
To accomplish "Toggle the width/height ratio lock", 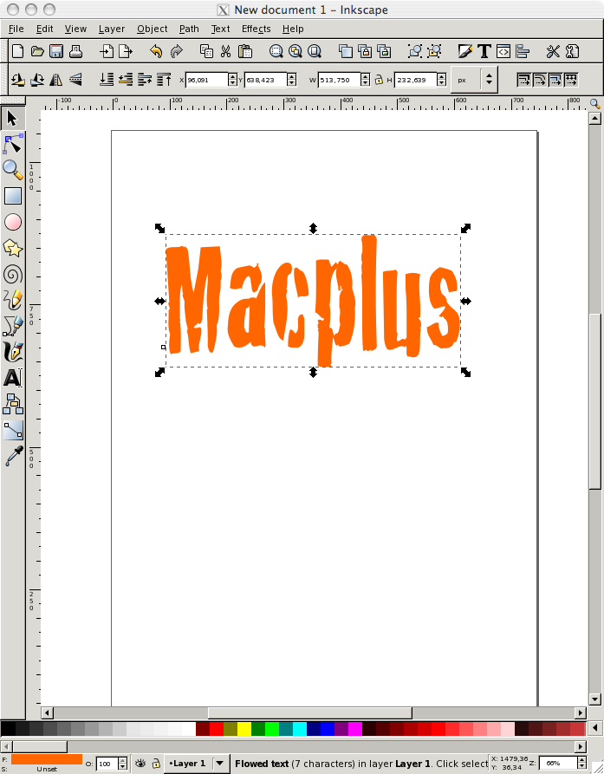I will [378, 80].
